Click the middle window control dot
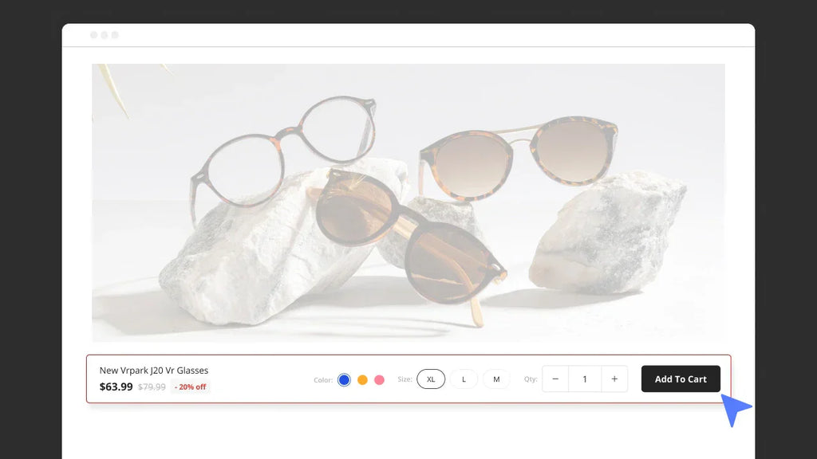This screenshot has width=817, height=459. (105, 35)
